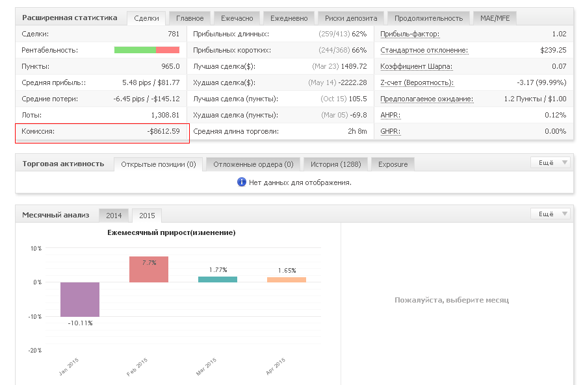Open the Ежечасно statistics tab
Screen dimensions: 583x385
coord(237,18)
